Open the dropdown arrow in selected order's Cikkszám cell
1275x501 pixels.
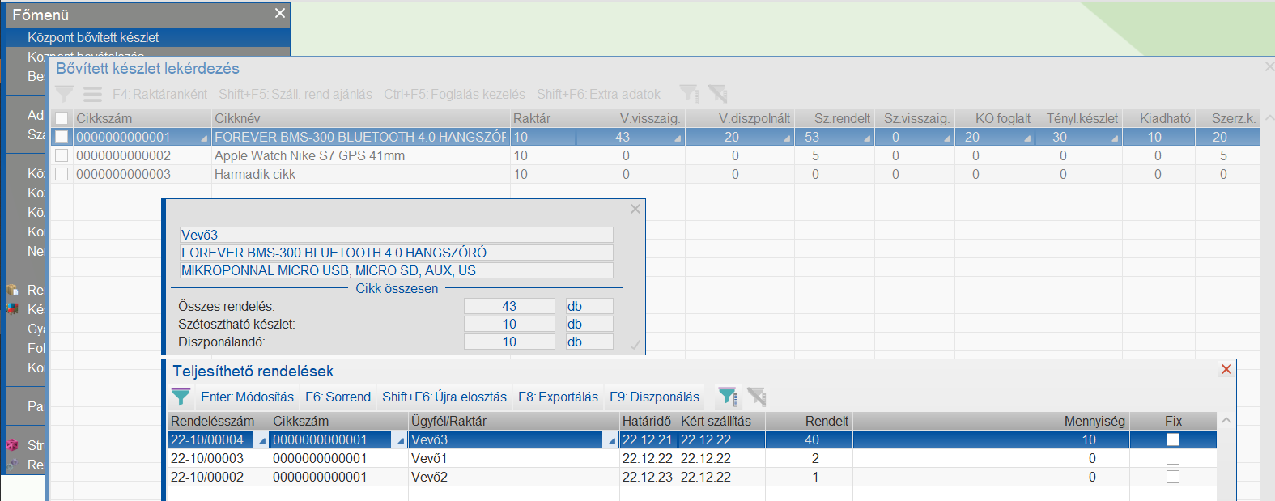[x=399, y=440]
